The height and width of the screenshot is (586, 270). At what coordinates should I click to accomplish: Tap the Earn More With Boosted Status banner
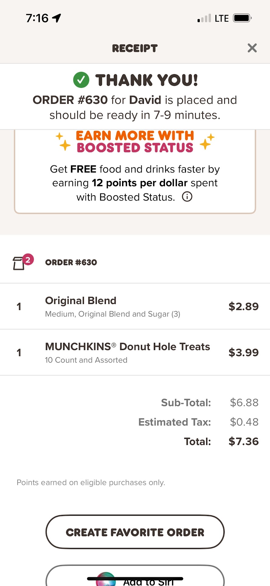pos(135,141)
